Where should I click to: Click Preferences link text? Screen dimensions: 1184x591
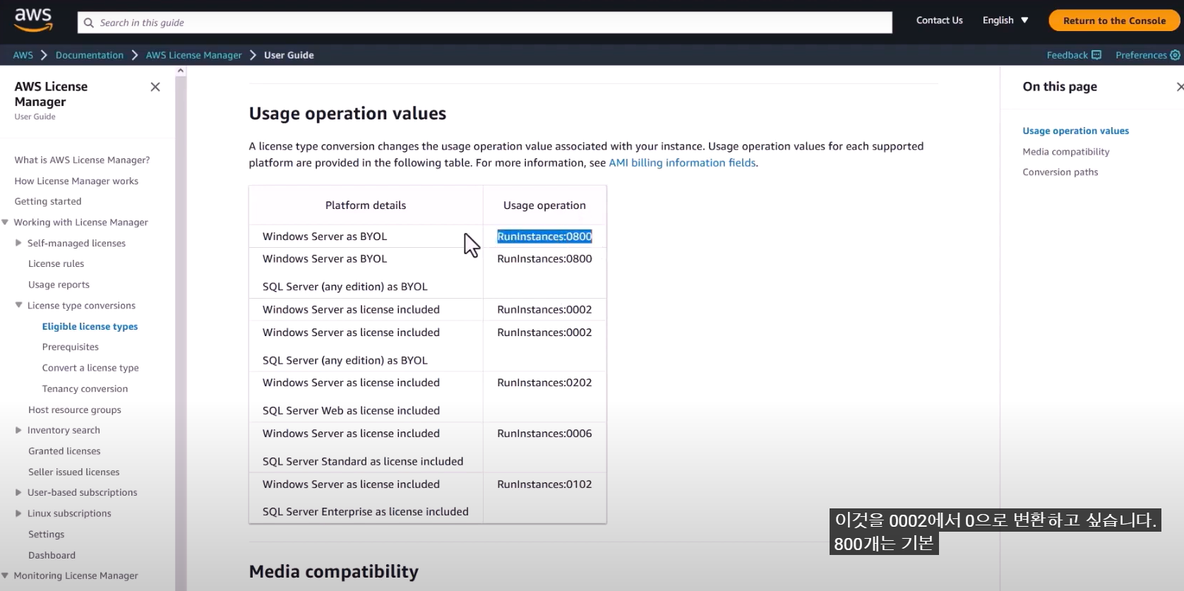point(1141,55)
